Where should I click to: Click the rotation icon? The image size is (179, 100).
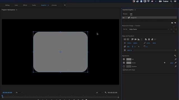145,46
